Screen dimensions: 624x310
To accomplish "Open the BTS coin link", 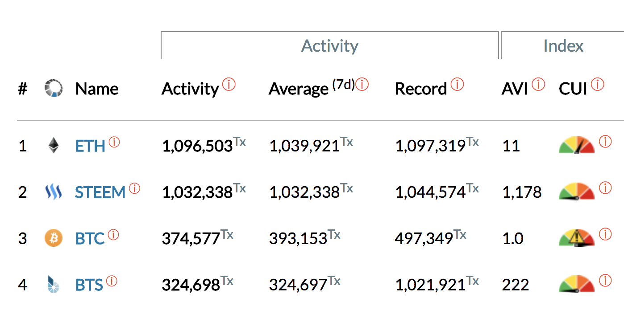I will click(89, 285).
